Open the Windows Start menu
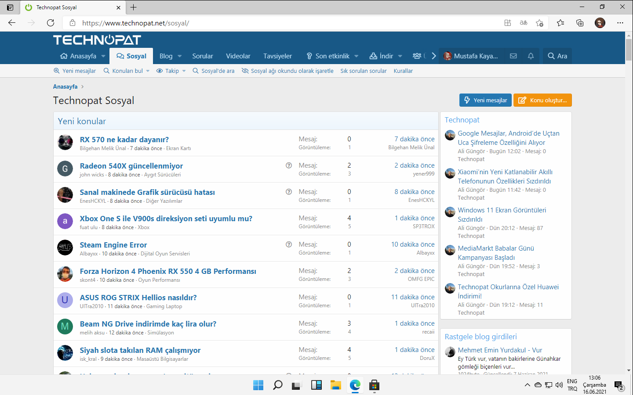Image resolution: width=633 pixels, height=395 pixels. tap(258, 385)
